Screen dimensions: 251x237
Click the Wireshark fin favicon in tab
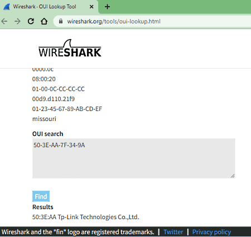[7, 7]
